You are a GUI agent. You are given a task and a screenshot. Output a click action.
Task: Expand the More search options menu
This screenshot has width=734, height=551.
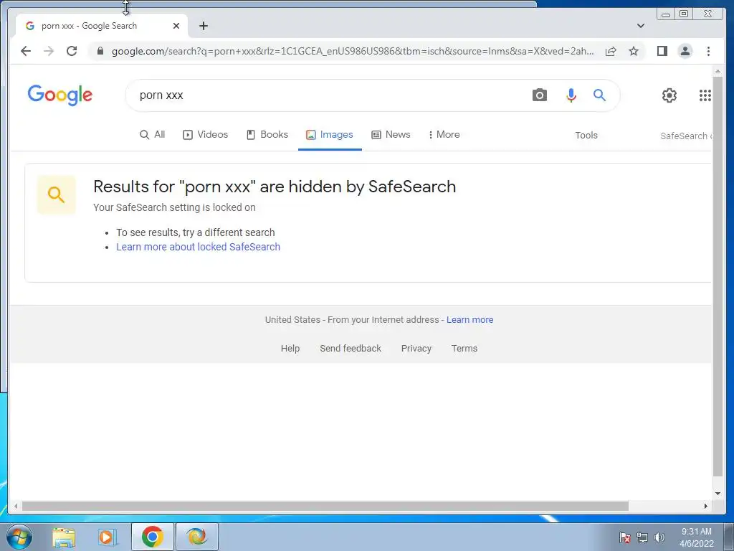(x=444, y=134)
